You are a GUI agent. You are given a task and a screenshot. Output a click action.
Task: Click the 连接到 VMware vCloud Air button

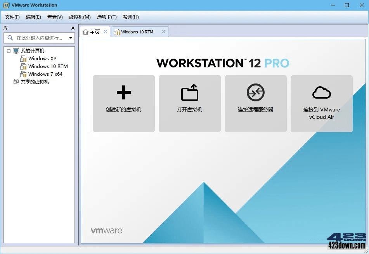coord(321,103)
